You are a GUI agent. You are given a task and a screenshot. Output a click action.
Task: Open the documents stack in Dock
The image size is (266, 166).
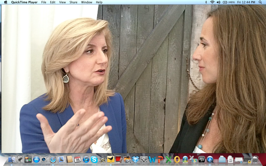(230, 160)
